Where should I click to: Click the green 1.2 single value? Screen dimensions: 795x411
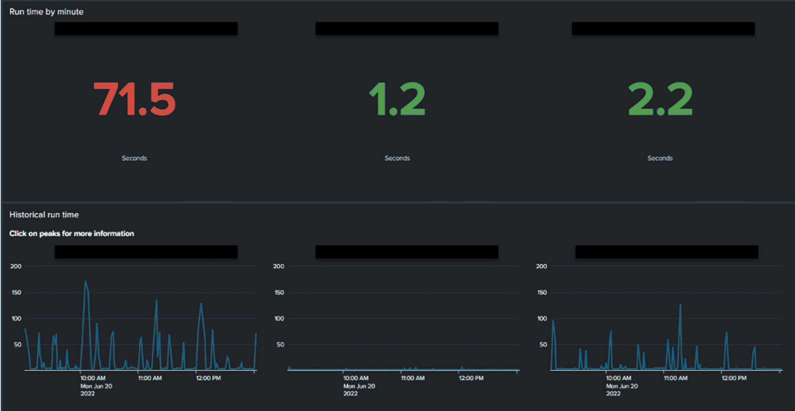click(x=397, y=99)
